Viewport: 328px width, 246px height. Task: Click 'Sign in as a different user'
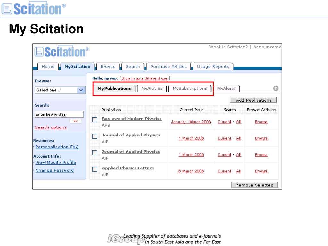[x=145, y=78]
